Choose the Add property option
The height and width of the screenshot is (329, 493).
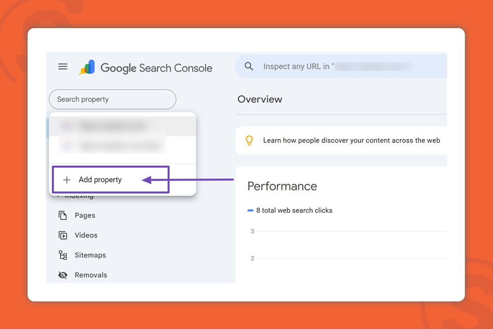pos(100,180)
